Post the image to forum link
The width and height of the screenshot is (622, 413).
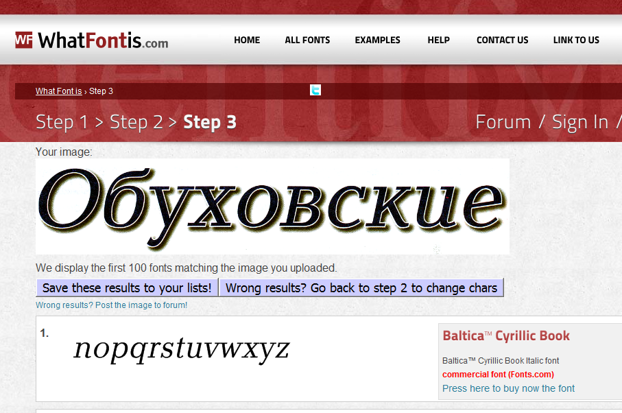click(112, 305)
